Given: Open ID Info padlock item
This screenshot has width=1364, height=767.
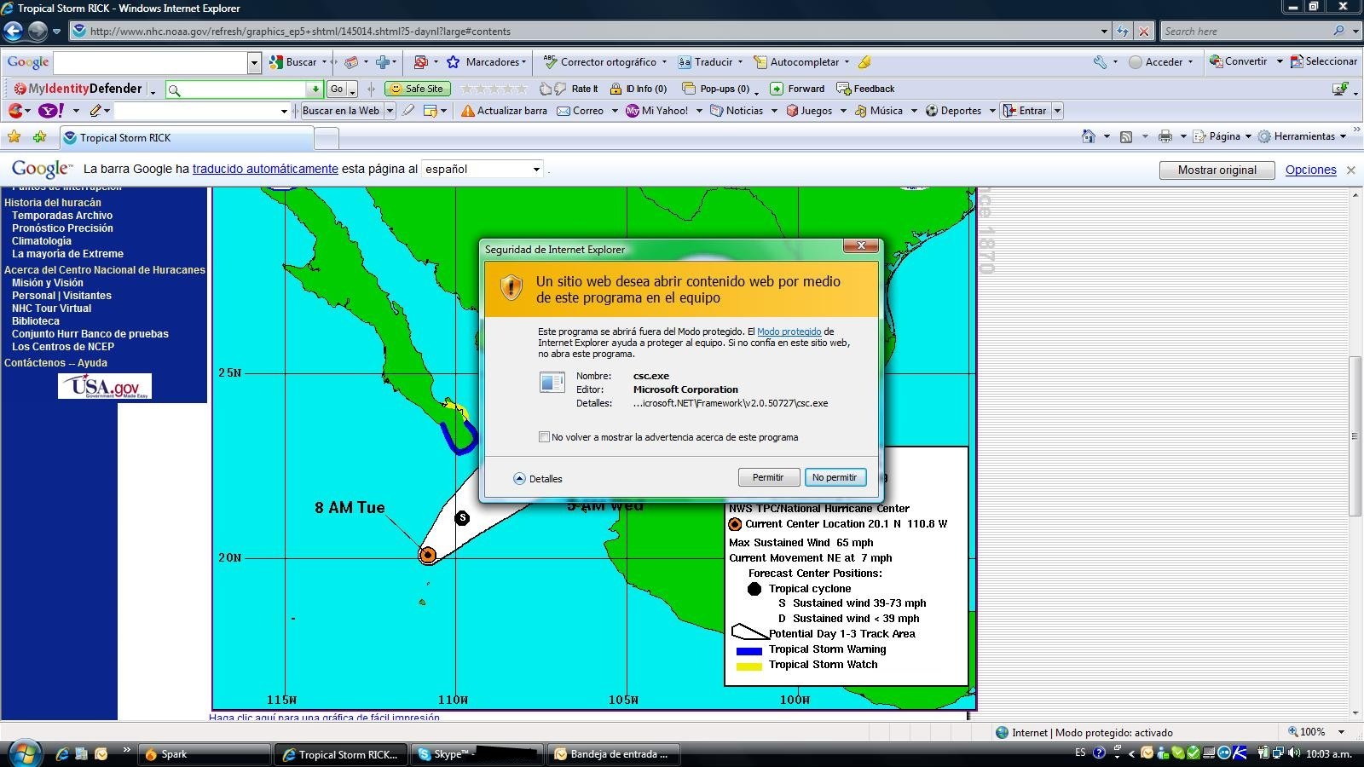Looking at the screenshot, I should click(x=639, y=89).
